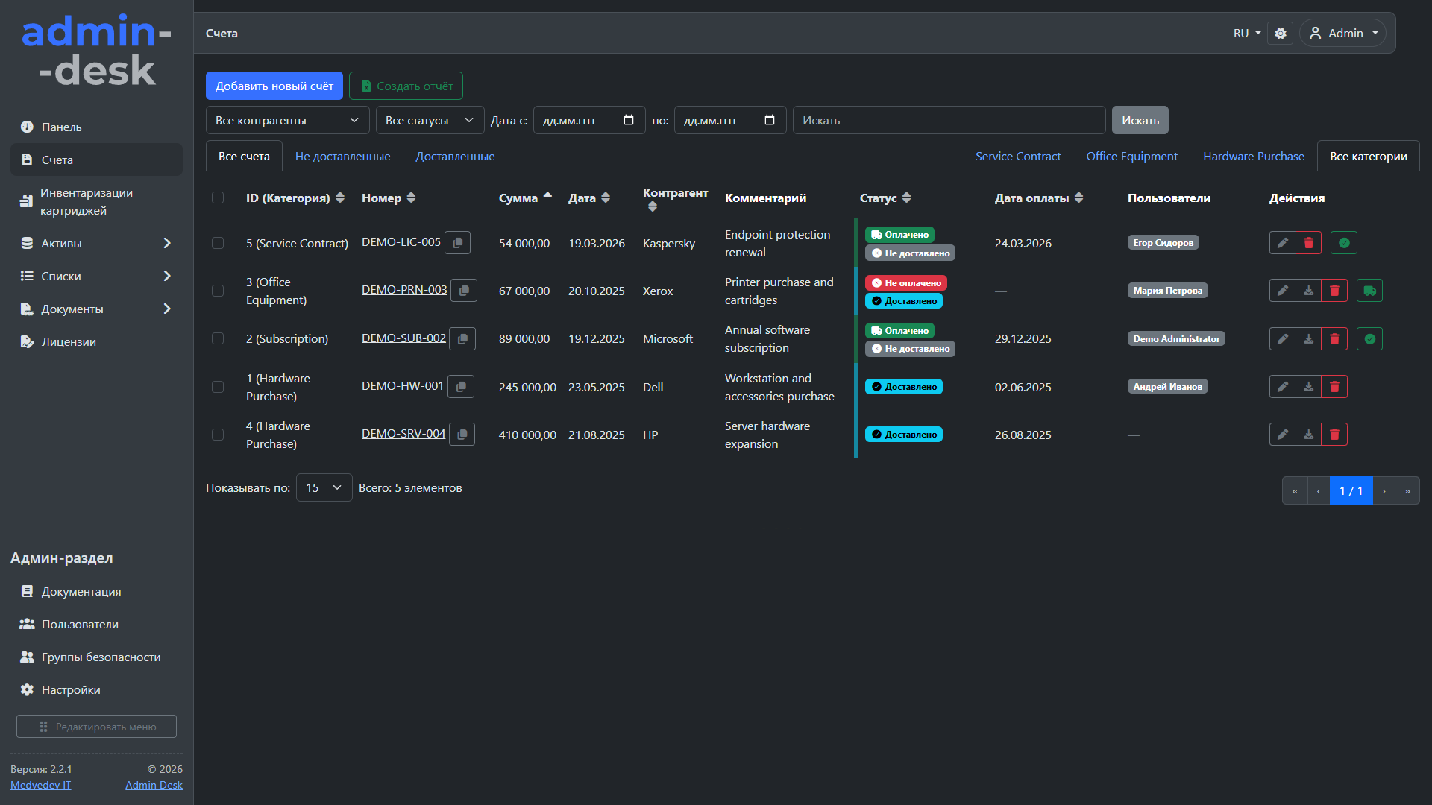Open invoice link DEMO-SUB-002
The height and width of the screenshot is (805, 1432).
point(403,338)
